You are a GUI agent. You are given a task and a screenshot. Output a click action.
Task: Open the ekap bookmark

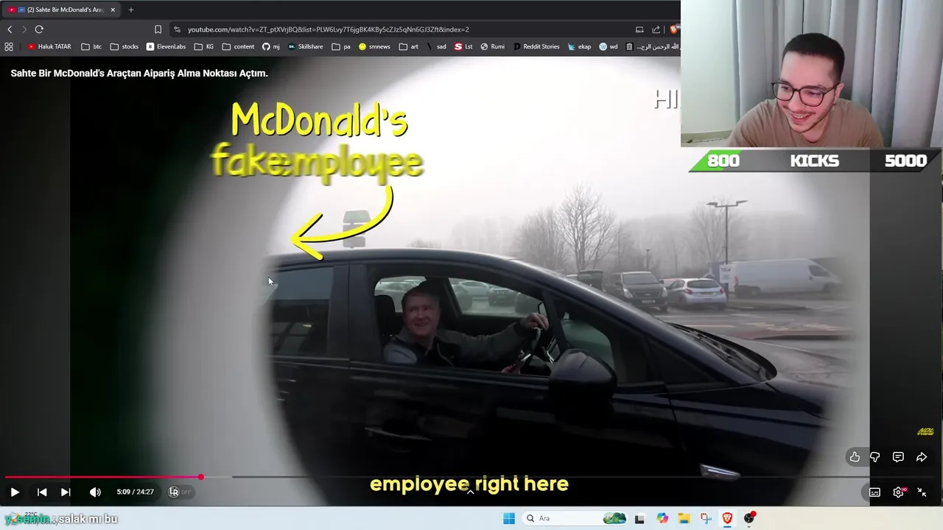pos(579,46)
